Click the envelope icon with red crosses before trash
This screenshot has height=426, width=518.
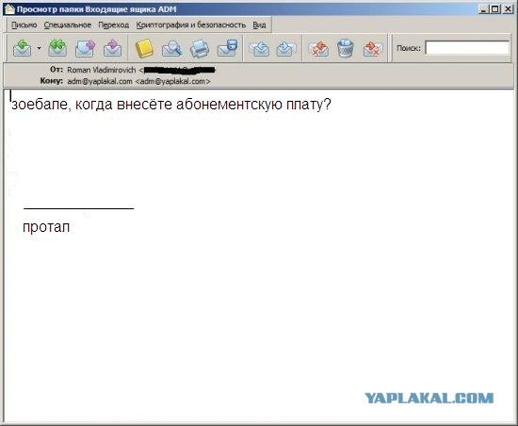coord(318,48)
